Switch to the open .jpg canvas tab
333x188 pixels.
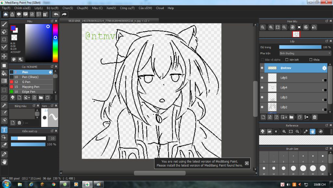[x=109, y=21]
